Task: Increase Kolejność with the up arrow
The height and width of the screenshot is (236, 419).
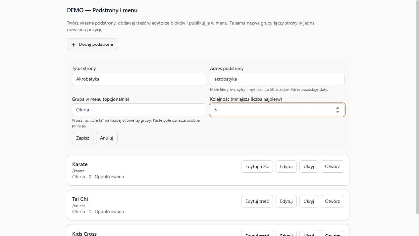Action: (x=338, y=108)
